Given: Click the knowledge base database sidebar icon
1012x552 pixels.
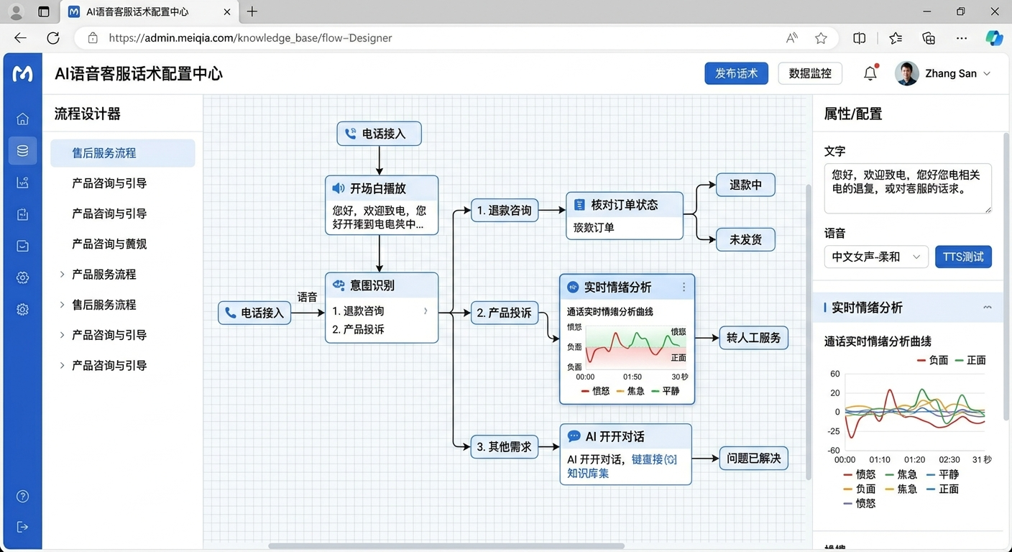Looking at the screenshot, I should pyautogui.click(x=22, y=151).
